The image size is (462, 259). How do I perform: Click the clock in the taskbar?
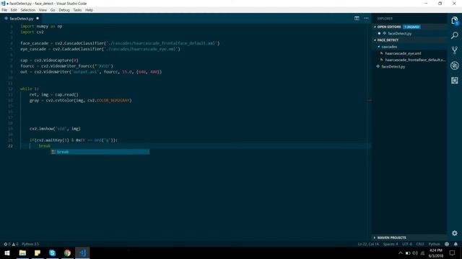click(436, 253)
